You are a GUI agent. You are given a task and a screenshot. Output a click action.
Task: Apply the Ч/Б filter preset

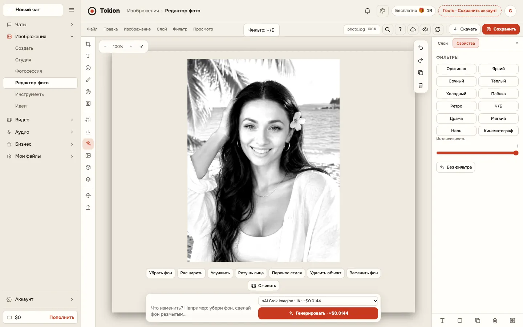(x=498, y=106)
